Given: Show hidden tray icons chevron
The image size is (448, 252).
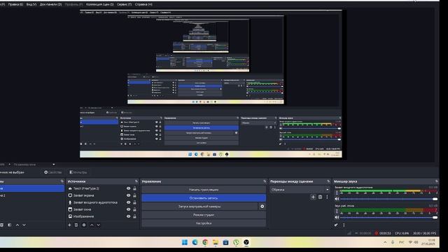Looking at the screenshot, I should [x=385, y=242].
